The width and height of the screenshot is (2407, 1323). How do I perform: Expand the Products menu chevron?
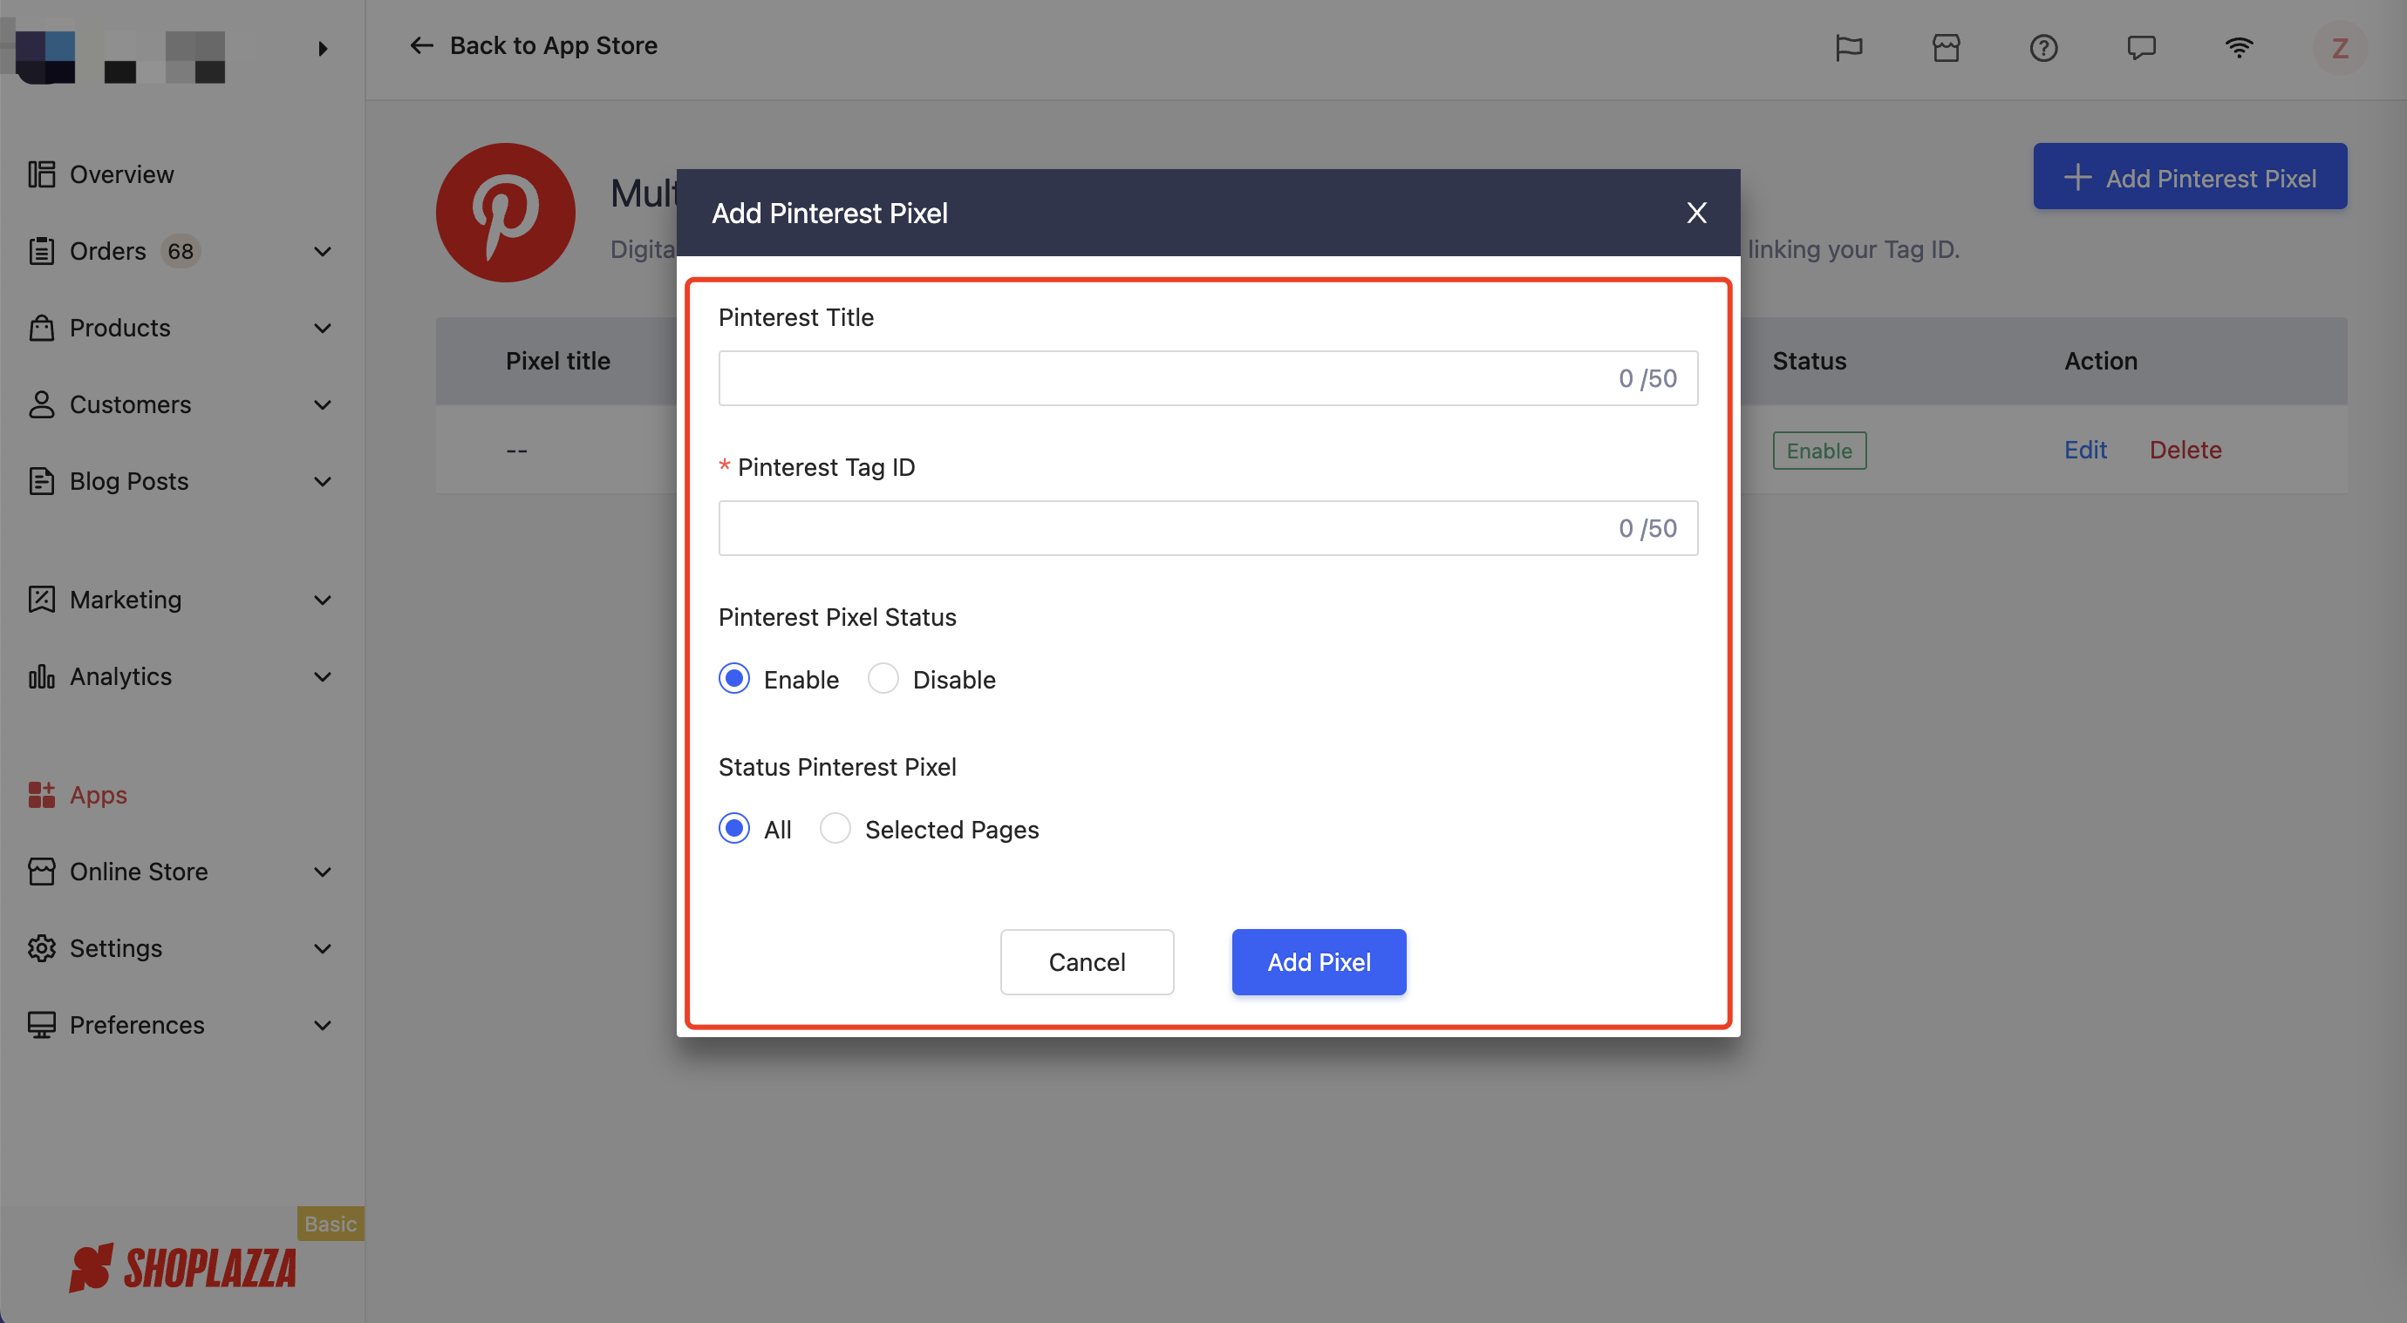(x=323, y=328)
